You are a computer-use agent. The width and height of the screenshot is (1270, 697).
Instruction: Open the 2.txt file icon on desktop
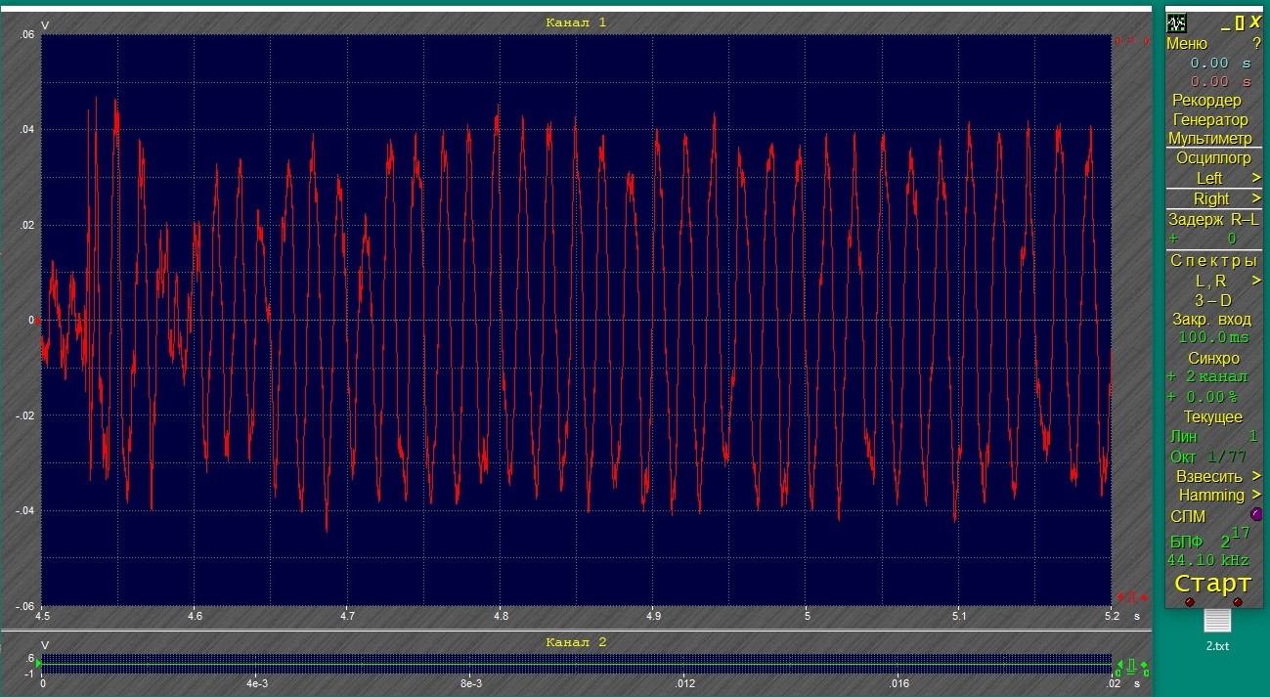point(1217,622)
